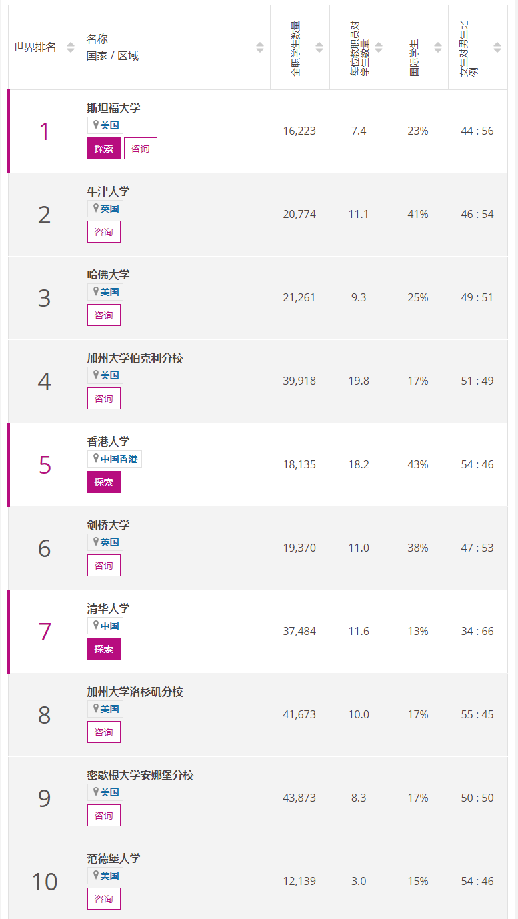Sort table by 名称 column arrows
Viewport: 518px width, 919px height.
(x=260, y=47)
